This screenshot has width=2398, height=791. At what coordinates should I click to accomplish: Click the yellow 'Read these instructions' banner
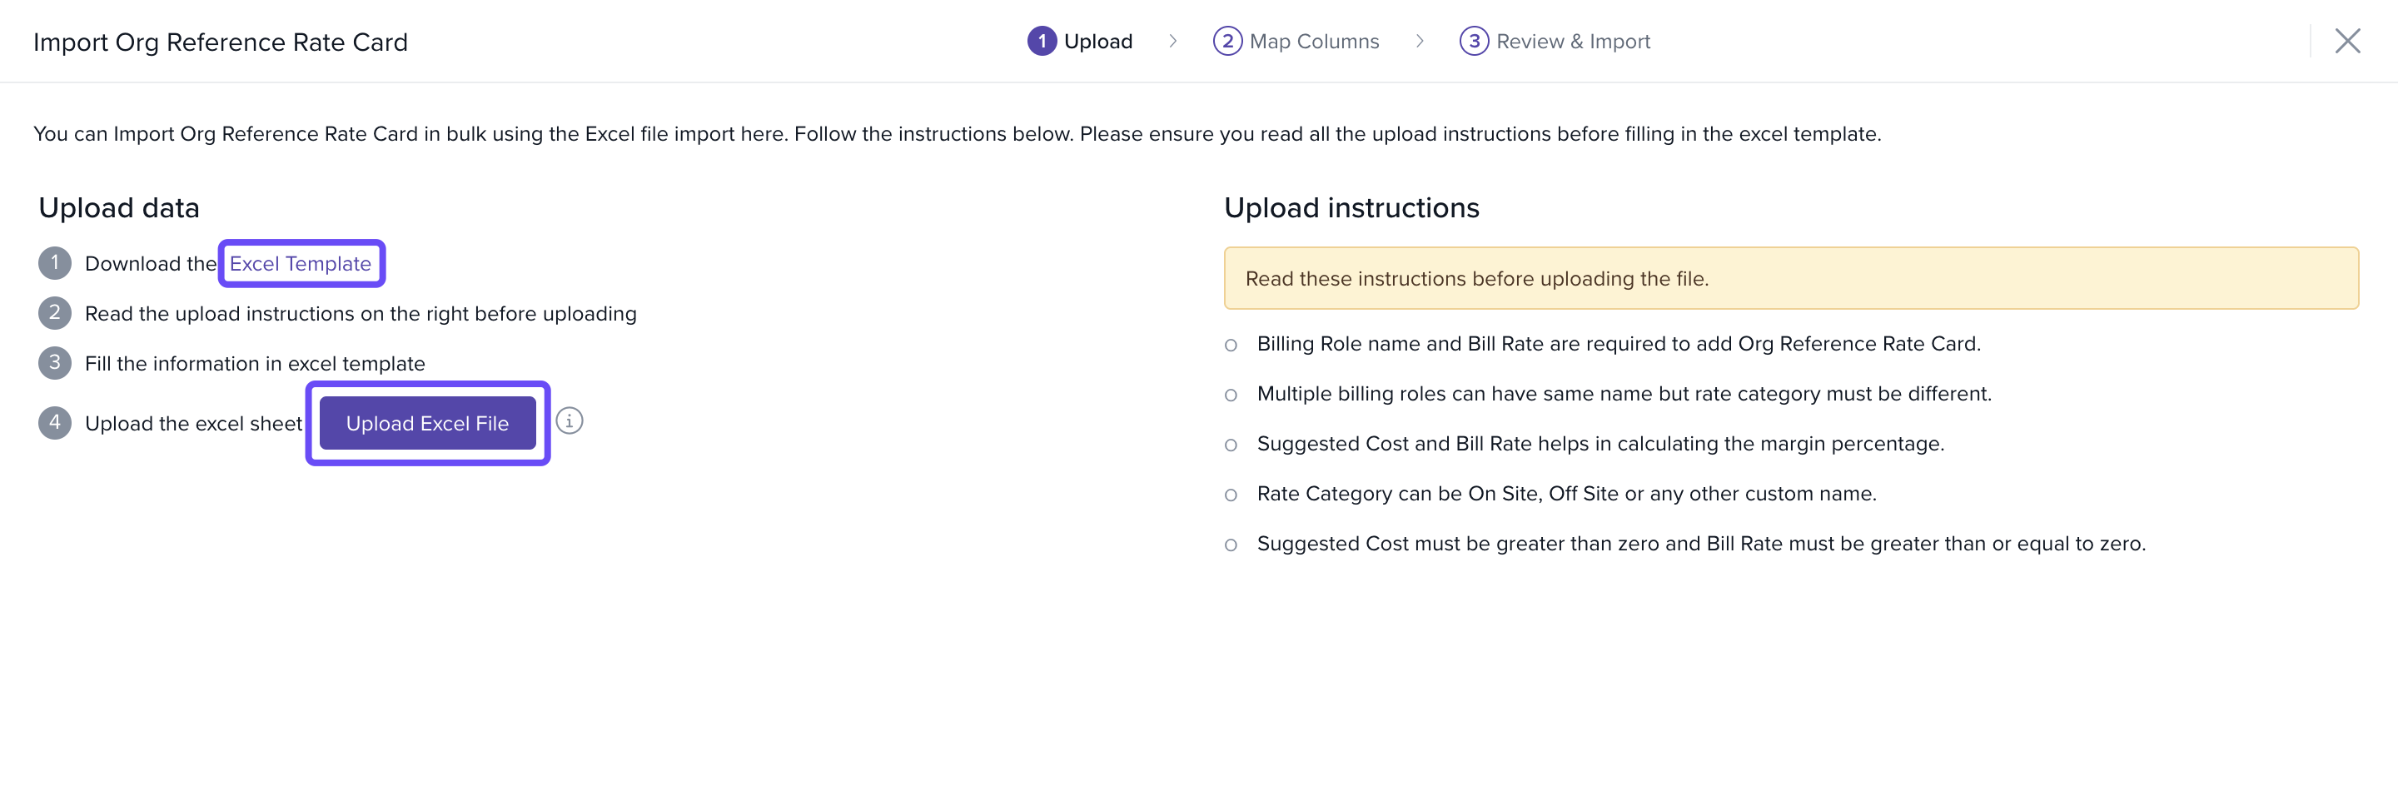click(1789, 278)
